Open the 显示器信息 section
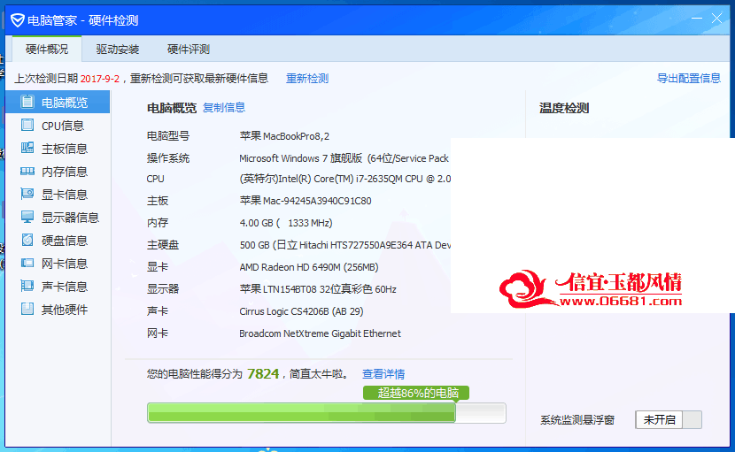The height and width of the screenshot is (452, 735). [x=58, y=218]
